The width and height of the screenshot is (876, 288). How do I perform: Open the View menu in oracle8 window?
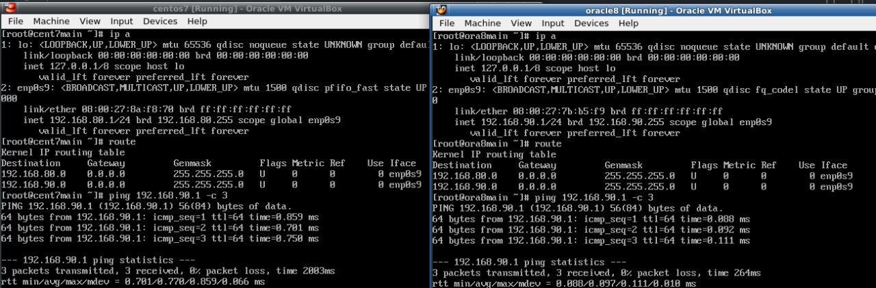pyautogui.click(x=521, y=23)
